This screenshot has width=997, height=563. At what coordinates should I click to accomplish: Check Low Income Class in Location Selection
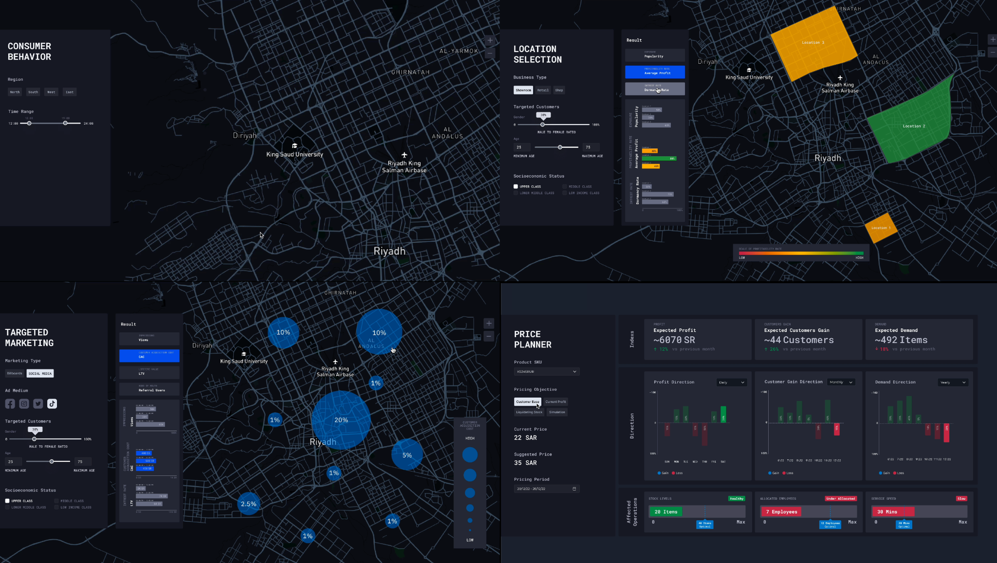[565, 193]
